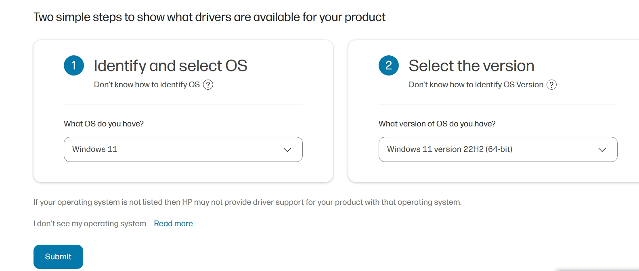Expand the OS version dropdown showing 22H2 (64-bit)
This screenshot has height=271, width=639.
(498, 149)
